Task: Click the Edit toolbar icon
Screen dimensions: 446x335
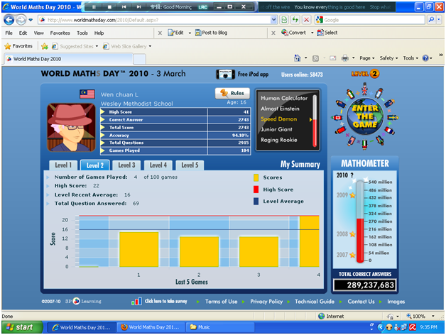Action: pyautogui.click(x=176, y=33)
